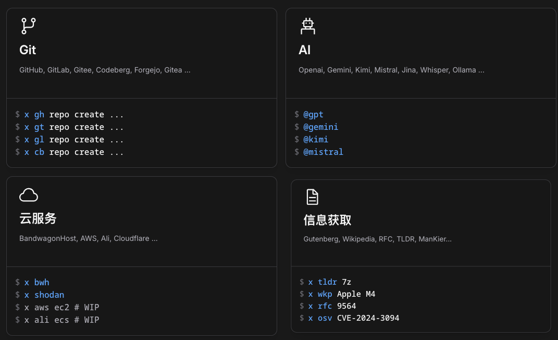Open the Git card heading
558x340 pixels.
(x=28, y=50)
